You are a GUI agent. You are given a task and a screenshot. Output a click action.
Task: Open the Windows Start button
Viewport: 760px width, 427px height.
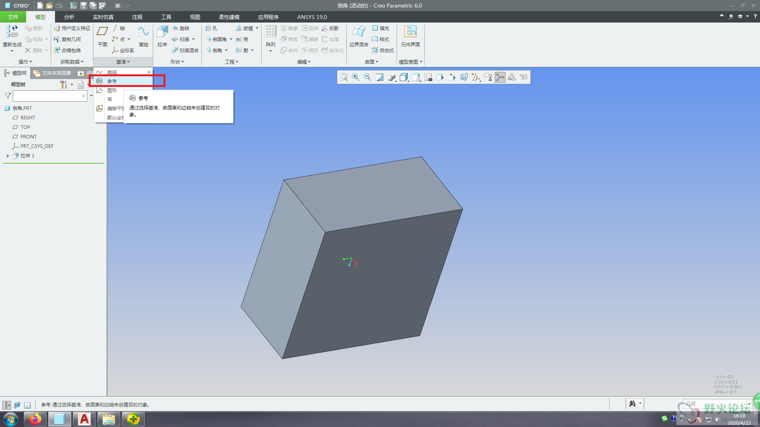click(x=11, y=419)
